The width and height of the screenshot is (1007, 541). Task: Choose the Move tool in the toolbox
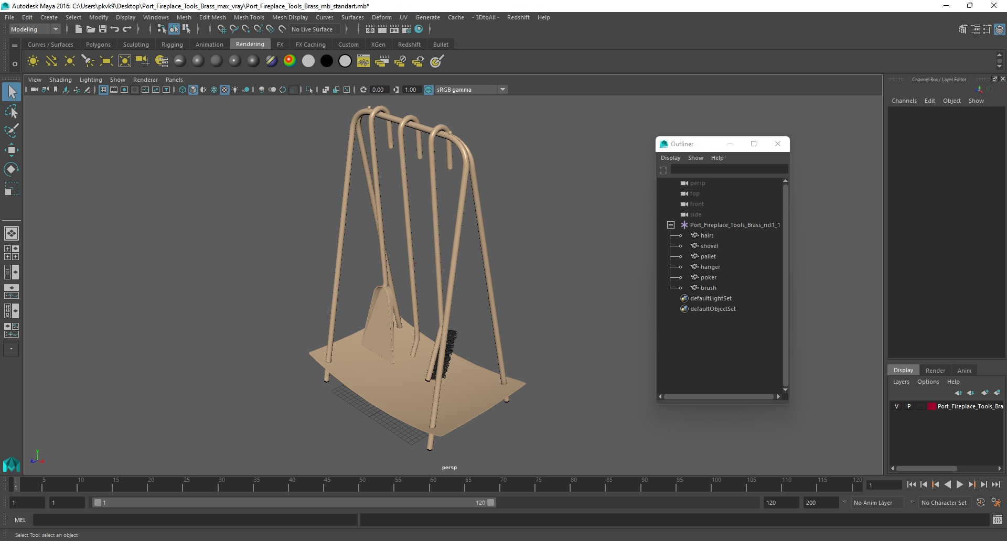[11, 150]
